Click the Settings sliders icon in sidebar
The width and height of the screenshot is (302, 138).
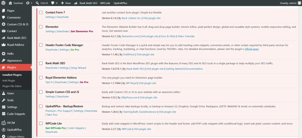(4, 107)
